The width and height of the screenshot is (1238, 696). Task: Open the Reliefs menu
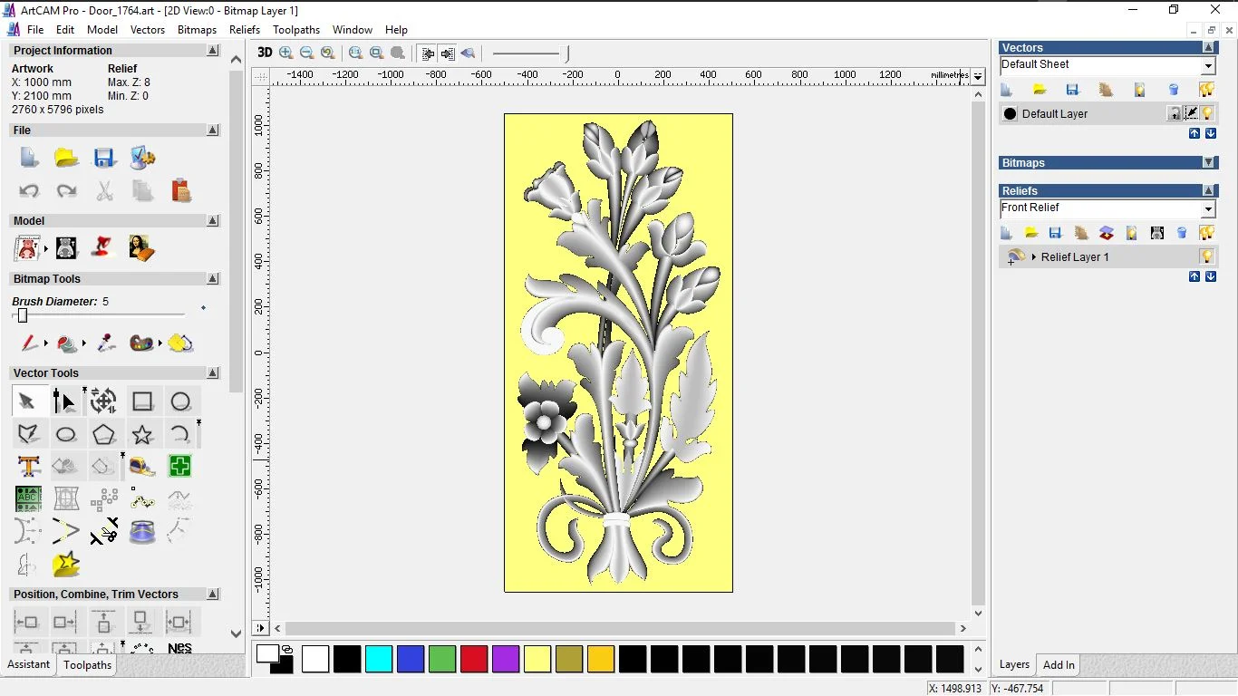tap(245, 30)
